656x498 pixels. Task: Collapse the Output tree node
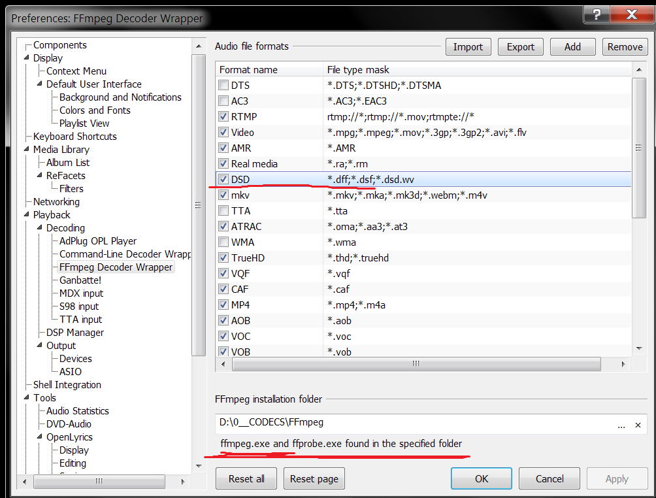click(39, 346)
